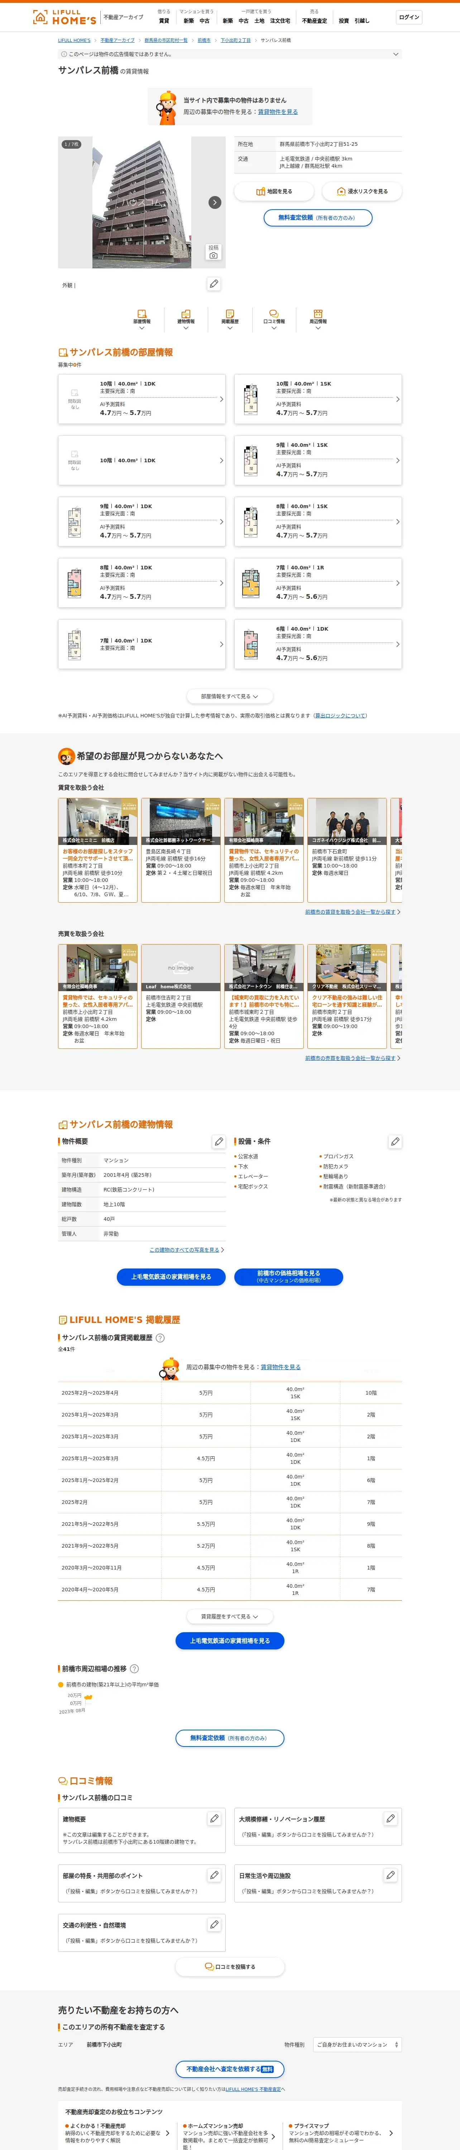Open この建物のすべての写真を見る link
The height and width of the screenshot is (2150, 460).
click(x=185, y=1250)
